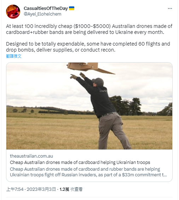Click the 2023年3月3日 date
The width and height of the screenshot is (179, 200).
[x=41, y=189]
